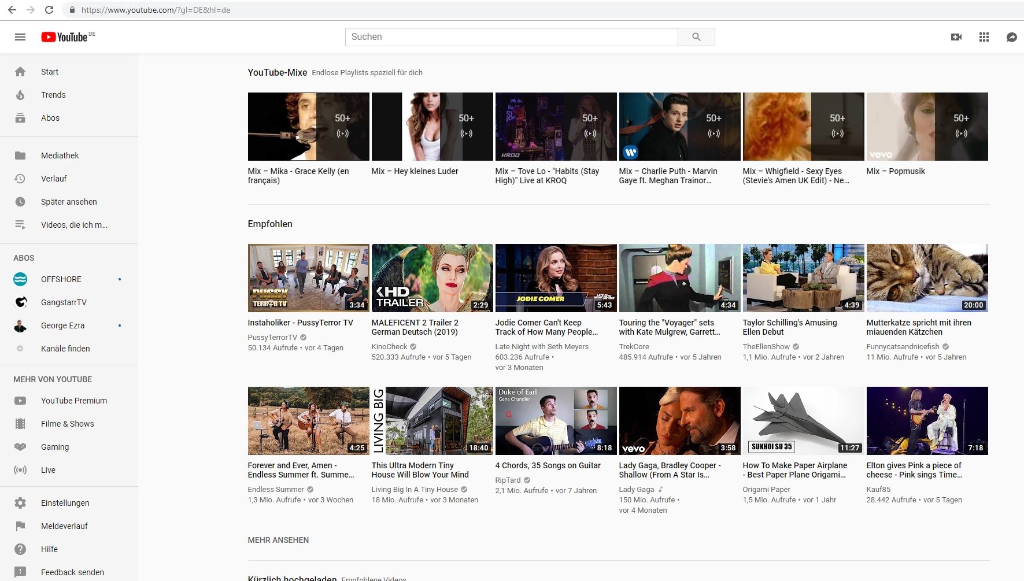This screenshot has height=581, width=1024.
Task: Open the Mix – Popmusik playlist thumbnail
Action: 927,127
